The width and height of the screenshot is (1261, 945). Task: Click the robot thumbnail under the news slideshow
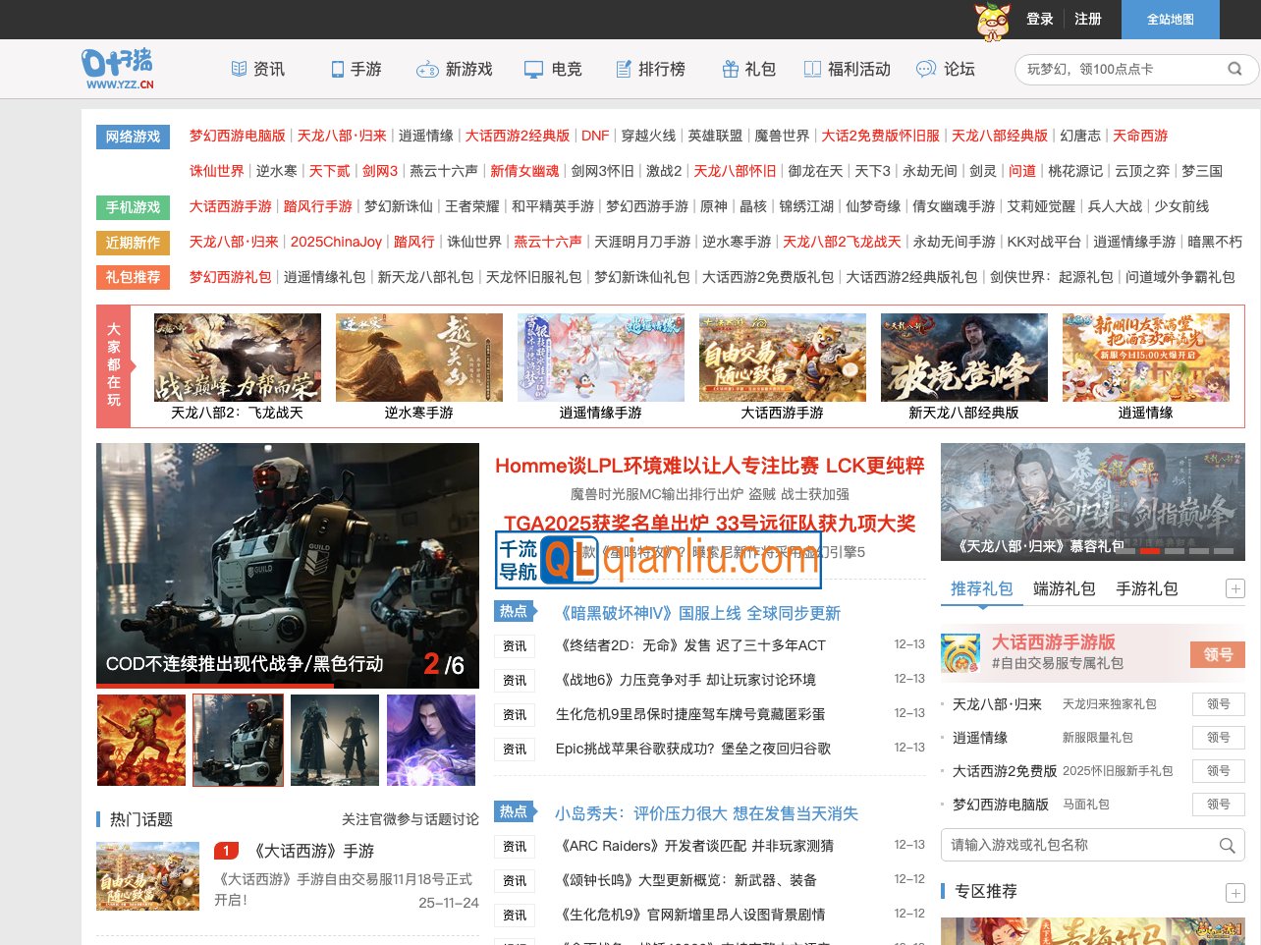[x=238, y=737]
